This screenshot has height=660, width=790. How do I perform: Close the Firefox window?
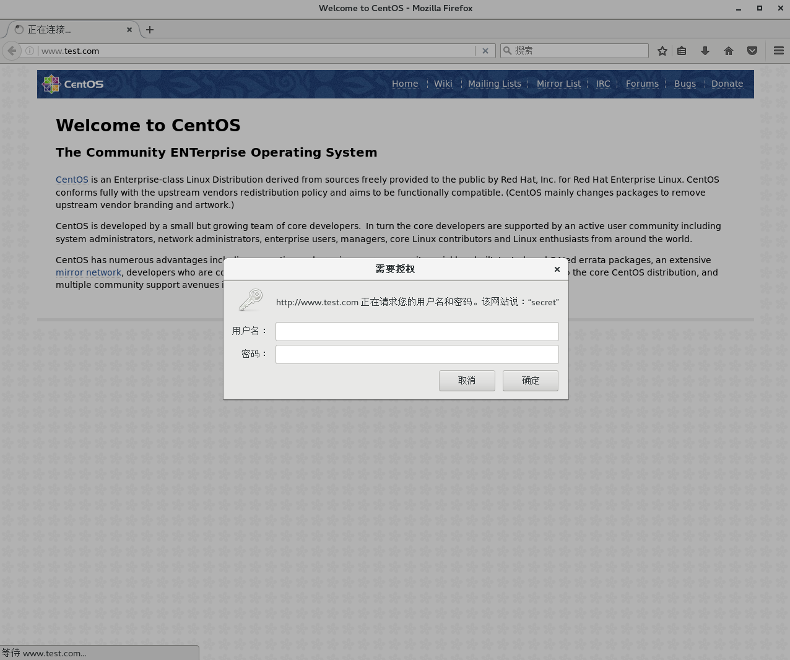780,9
